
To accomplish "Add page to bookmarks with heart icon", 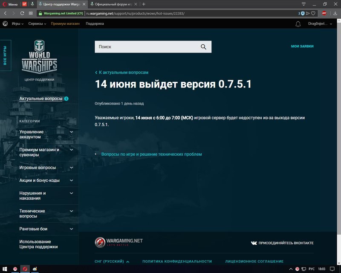I will point(313,13).
